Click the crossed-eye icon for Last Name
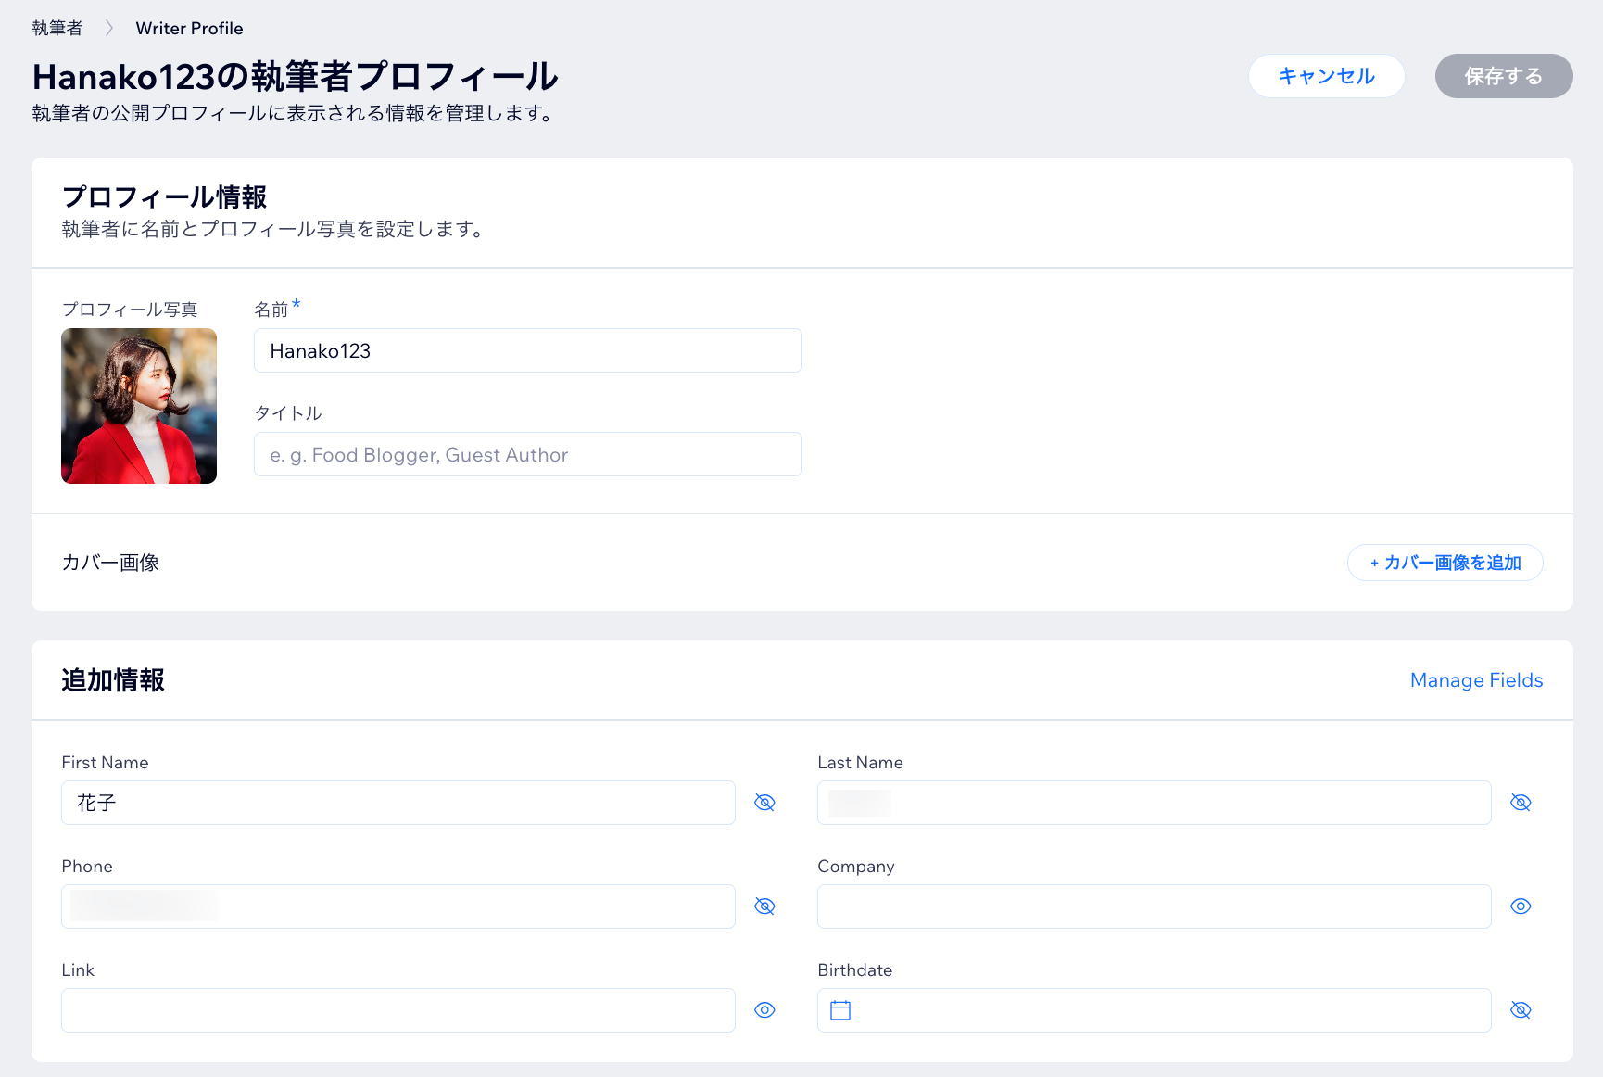This screenshot has height=1077, width=1603. (1521, 803)
